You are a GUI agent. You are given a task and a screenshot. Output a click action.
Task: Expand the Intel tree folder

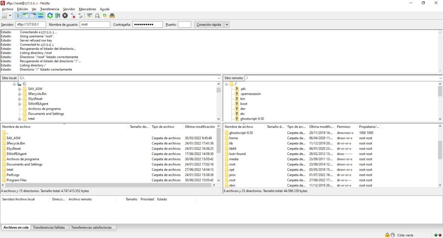click(x=19, y=119)
